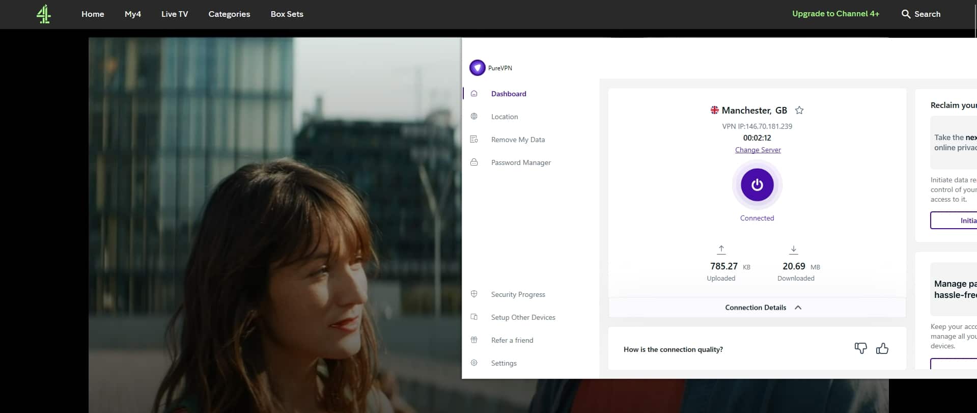The image size is (977, 413).
Task: Click the Connection Details label
Action: point(756,308)
